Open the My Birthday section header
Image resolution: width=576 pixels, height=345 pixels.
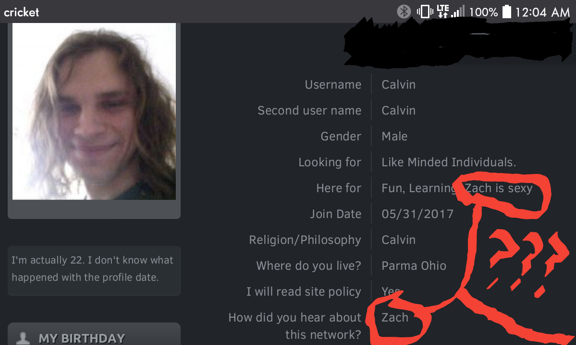tap(94, 334)
